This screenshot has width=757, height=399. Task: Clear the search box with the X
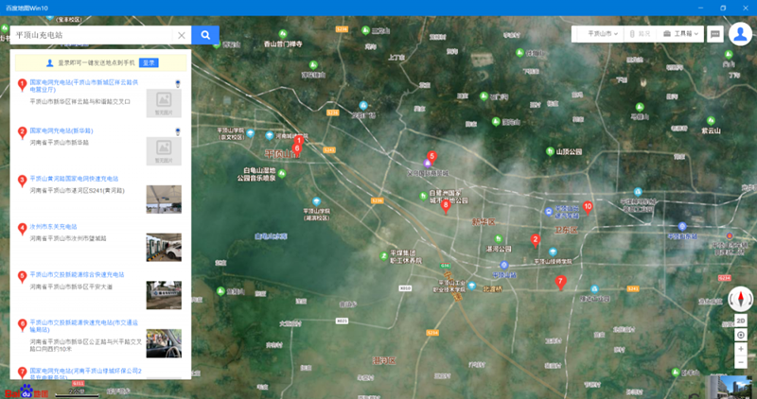pos(182,35)
